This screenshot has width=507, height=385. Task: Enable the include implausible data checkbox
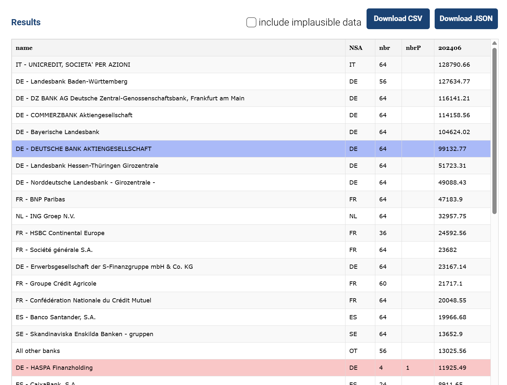[251, 22]
